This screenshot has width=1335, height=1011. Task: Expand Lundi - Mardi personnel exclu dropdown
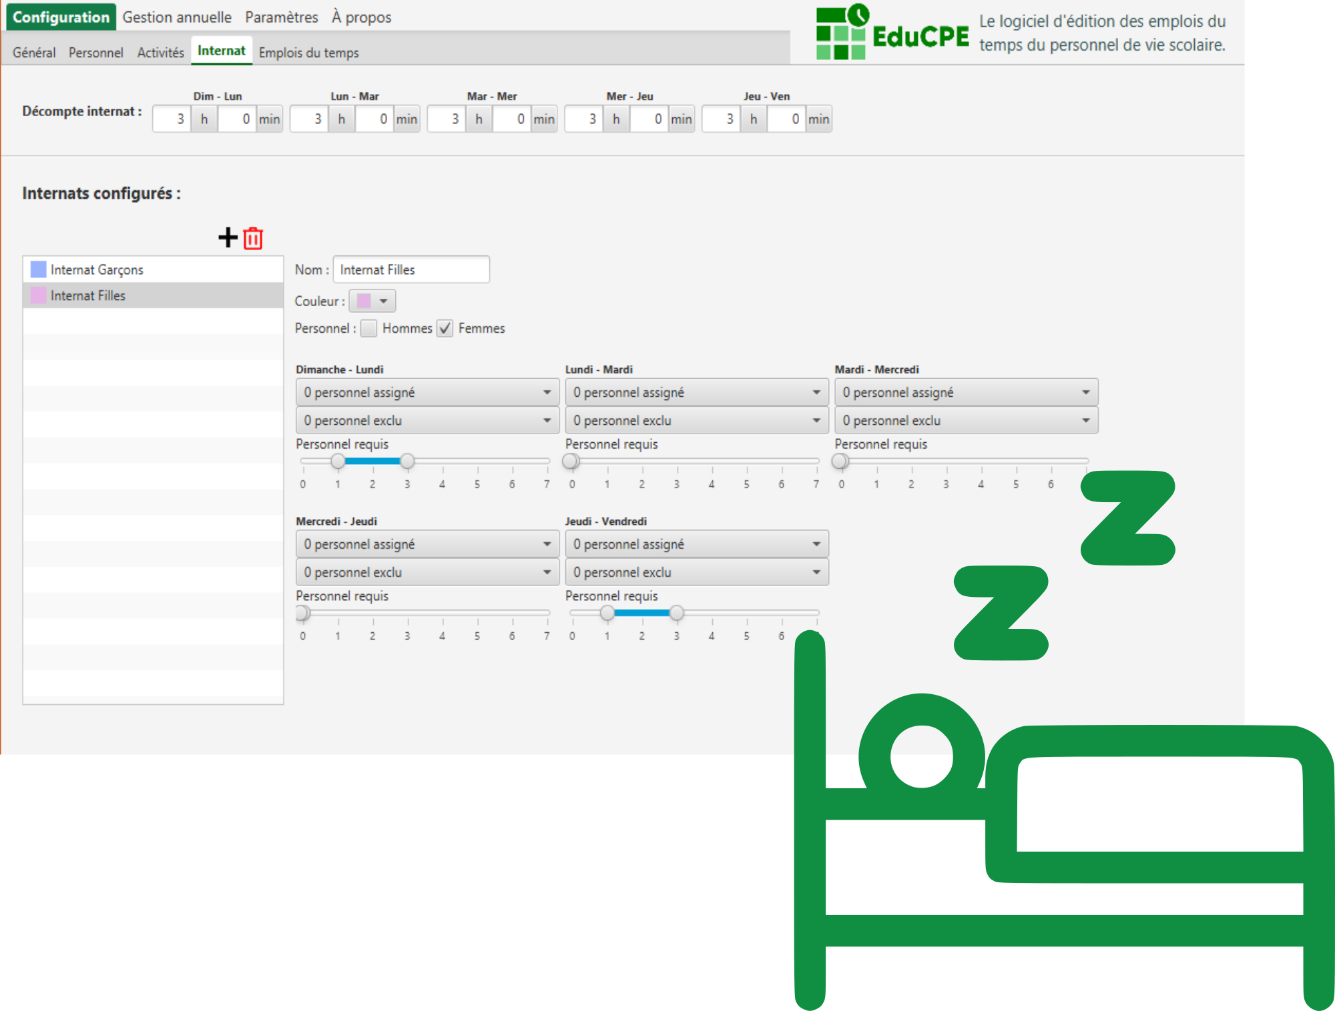pos(697,420)
